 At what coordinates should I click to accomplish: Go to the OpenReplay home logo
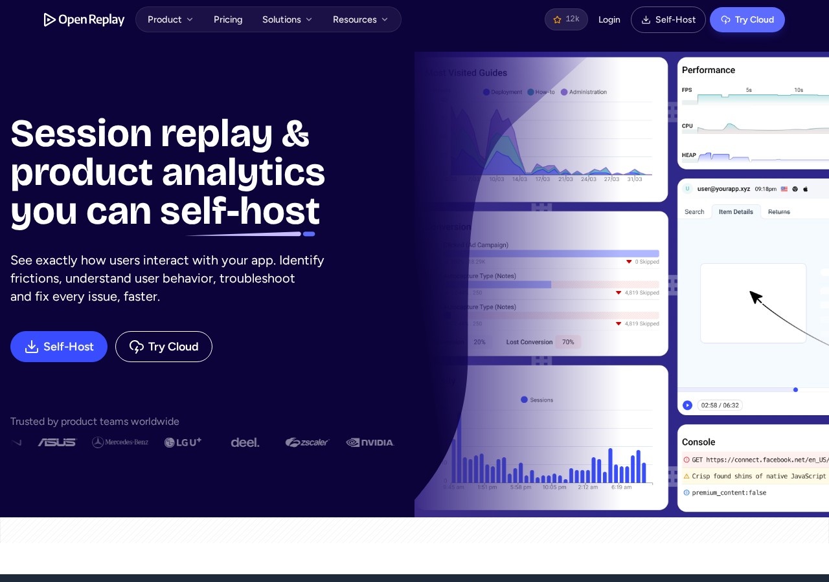coord(84,19)
